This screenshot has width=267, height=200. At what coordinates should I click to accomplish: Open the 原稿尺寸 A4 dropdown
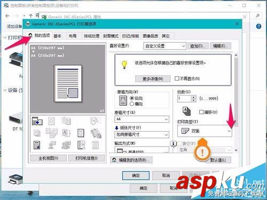[x=142, y=119]
